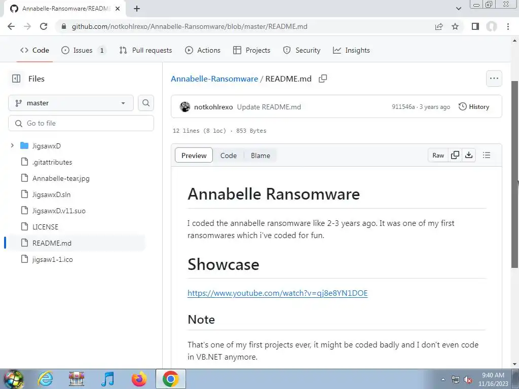
Task: Click Annabelle-Ransomware breadcrumb link
Action: [x=214, y=79]
